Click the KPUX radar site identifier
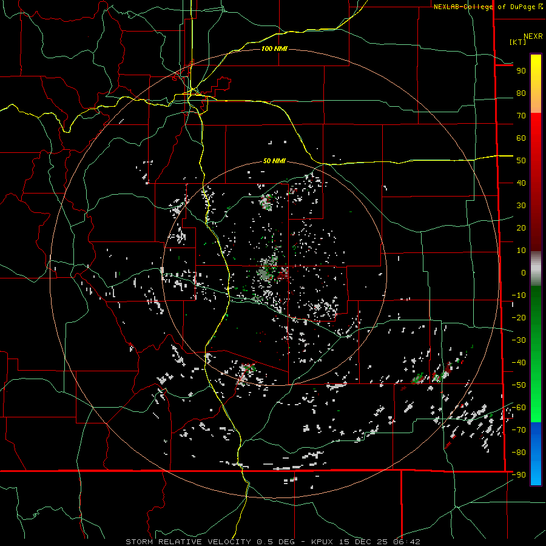The width and height of the screenshot is (546, 546). (322, 542)
